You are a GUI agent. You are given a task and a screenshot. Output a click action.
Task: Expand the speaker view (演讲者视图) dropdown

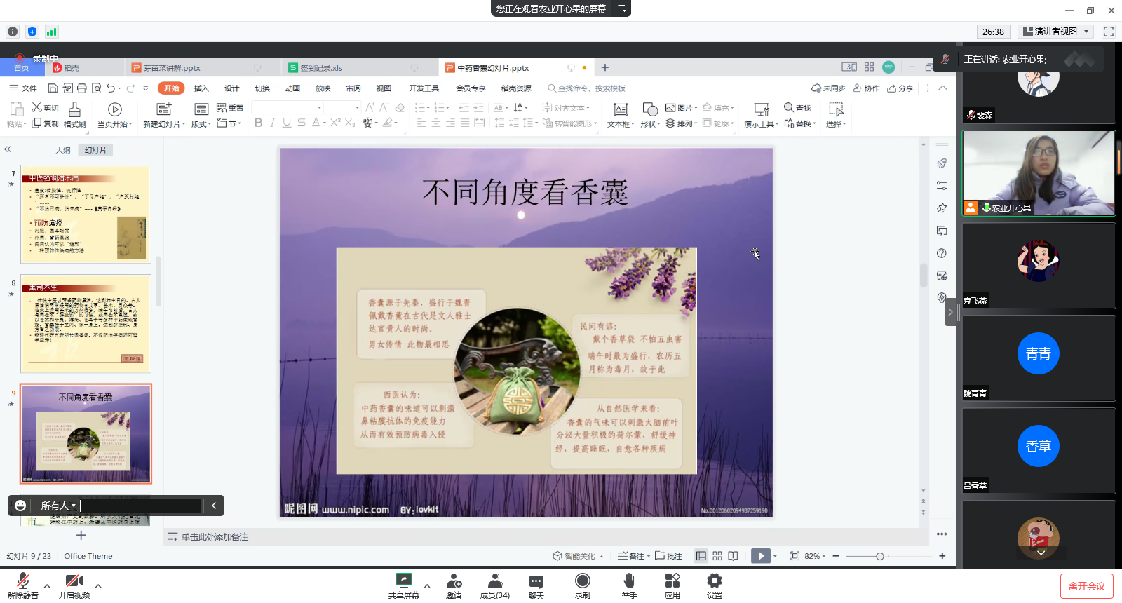click(x=1086, y=32)
